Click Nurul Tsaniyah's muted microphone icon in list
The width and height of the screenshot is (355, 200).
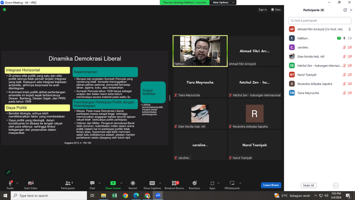click(344, 74)
